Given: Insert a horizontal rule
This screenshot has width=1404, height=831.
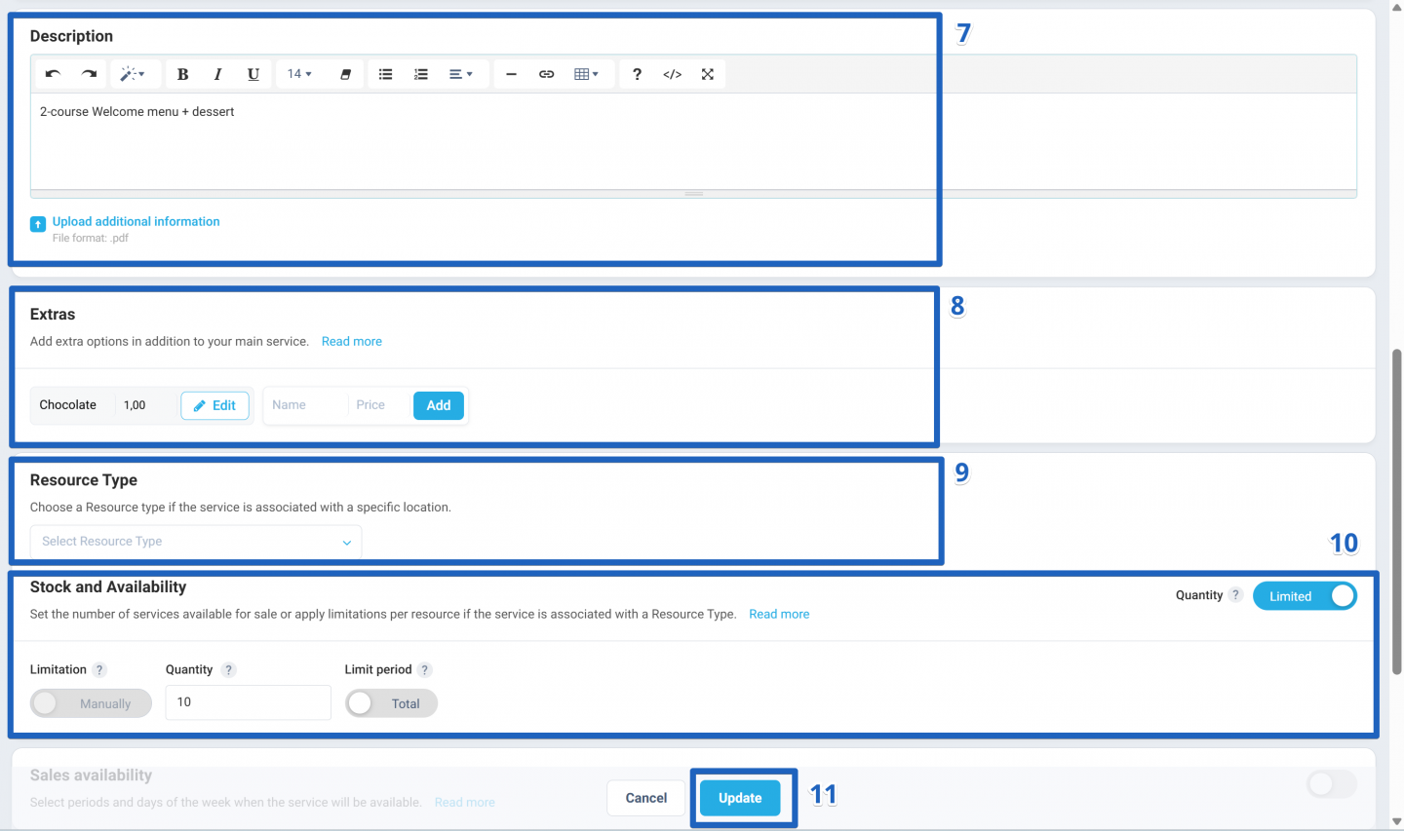Looking at the screenshot, I should pos(511,74).
